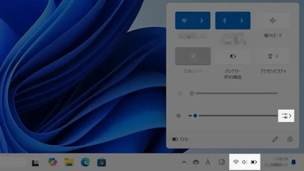Expand the Wi-Fi networks list chevron
304x171 pixels.
click(202, 20)
